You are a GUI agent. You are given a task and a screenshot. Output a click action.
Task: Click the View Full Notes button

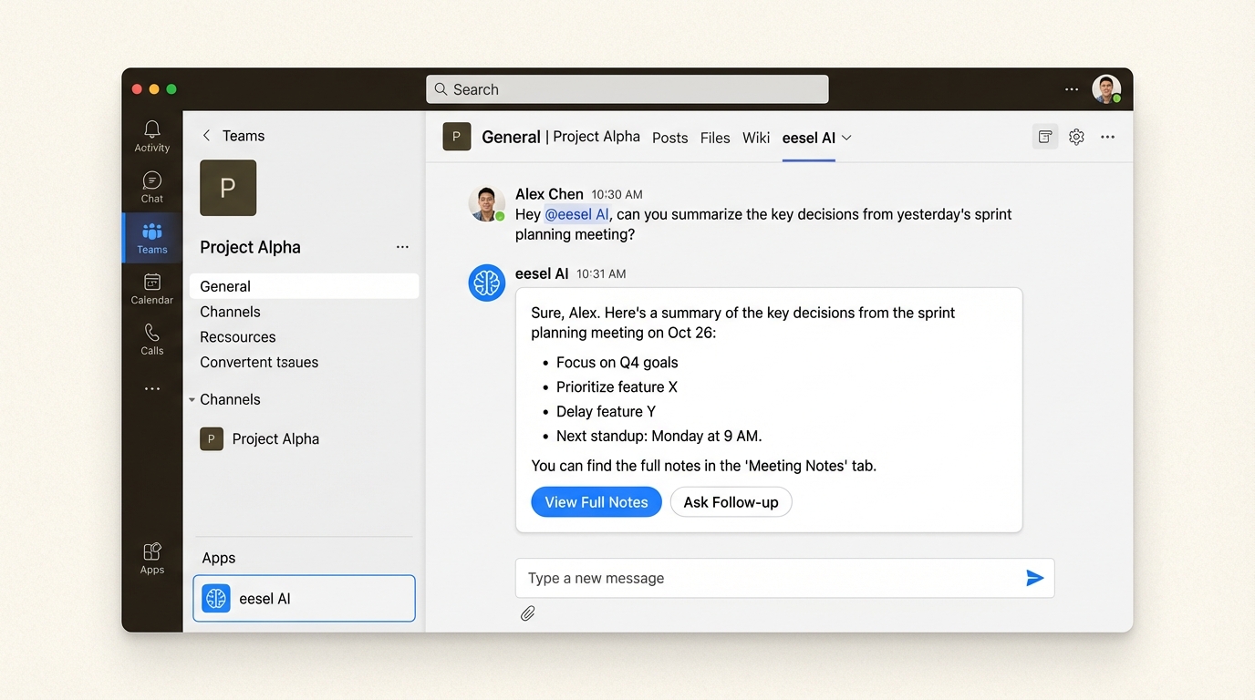[596, 501]
